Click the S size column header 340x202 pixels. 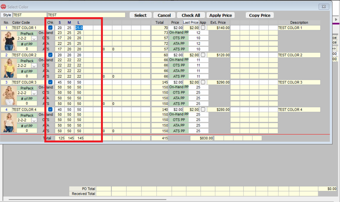pyautogui.click(x=60, y=23)
